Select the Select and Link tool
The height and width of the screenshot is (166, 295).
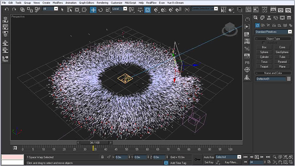pos(22,9)
